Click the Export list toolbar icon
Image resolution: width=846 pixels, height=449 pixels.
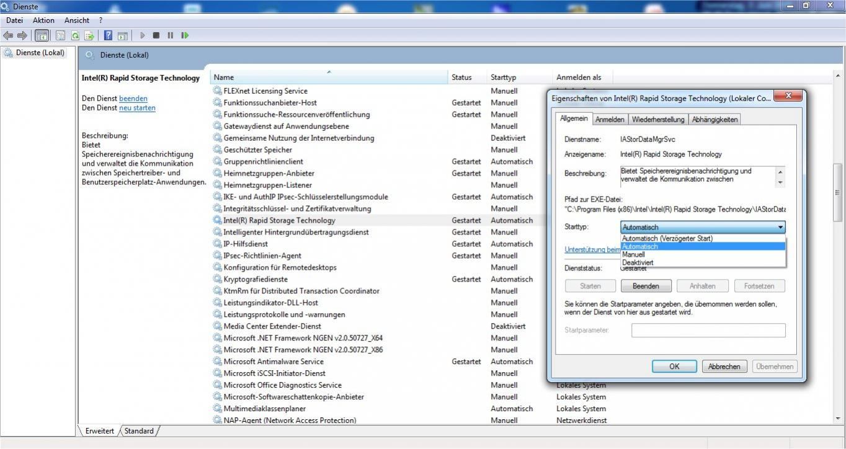89,35
